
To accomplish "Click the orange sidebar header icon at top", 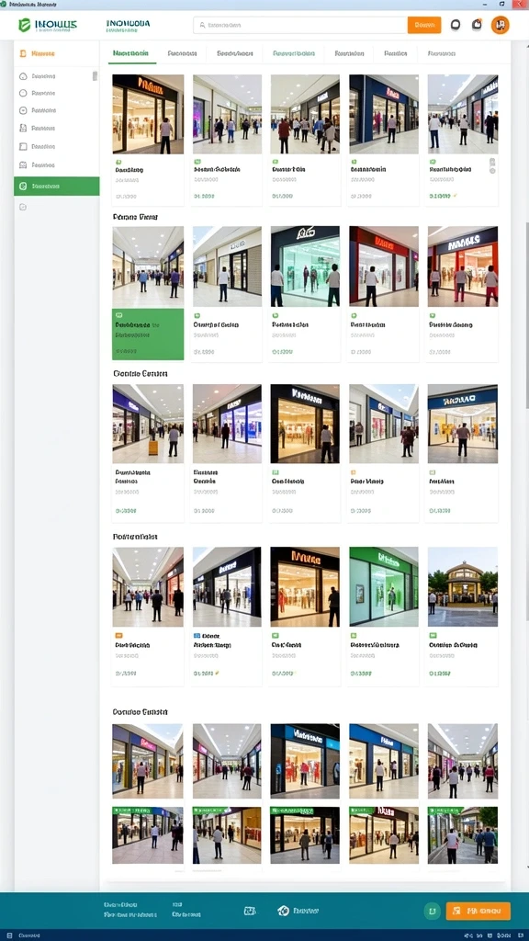I will [23, 53].
